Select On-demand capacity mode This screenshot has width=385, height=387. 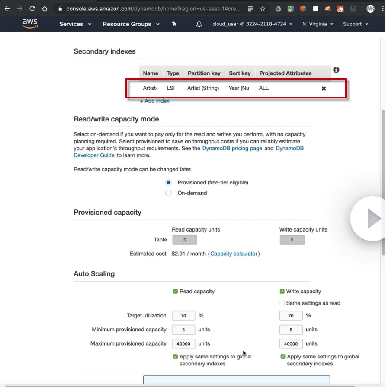pyautogui.click(x=168, y=193)
